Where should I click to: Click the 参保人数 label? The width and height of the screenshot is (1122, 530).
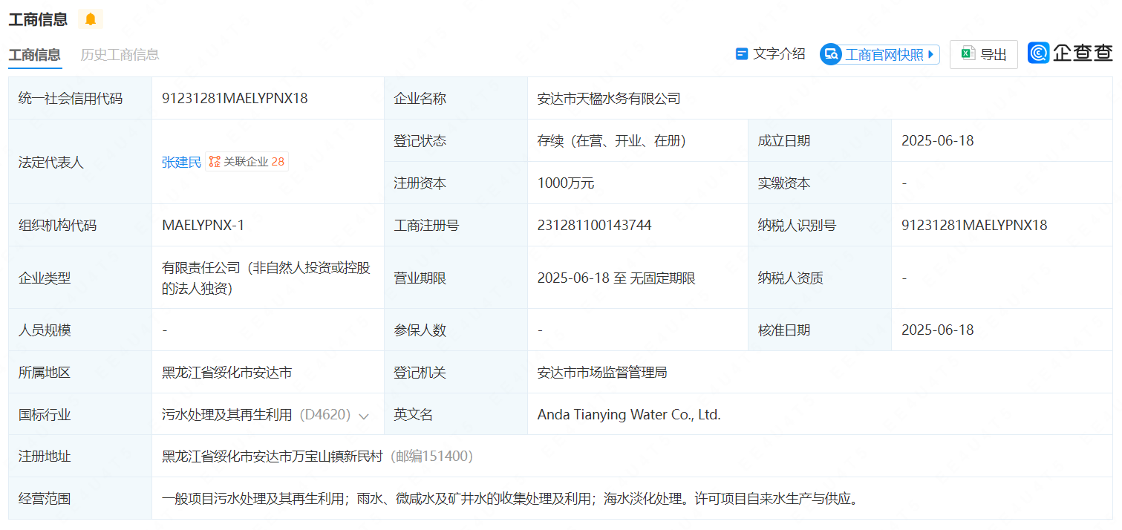point(420,330)
